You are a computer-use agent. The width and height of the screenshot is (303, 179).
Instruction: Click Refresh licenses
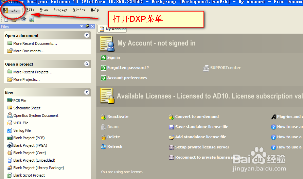tap(114, 146)
